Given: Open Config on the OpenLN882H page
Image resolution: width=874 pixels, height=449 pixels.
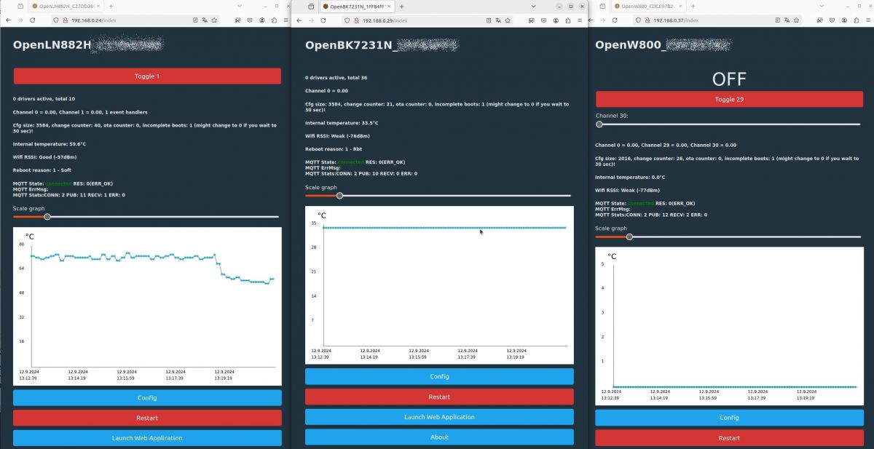Looking at the screenshot, I should (x=147, y=397).
